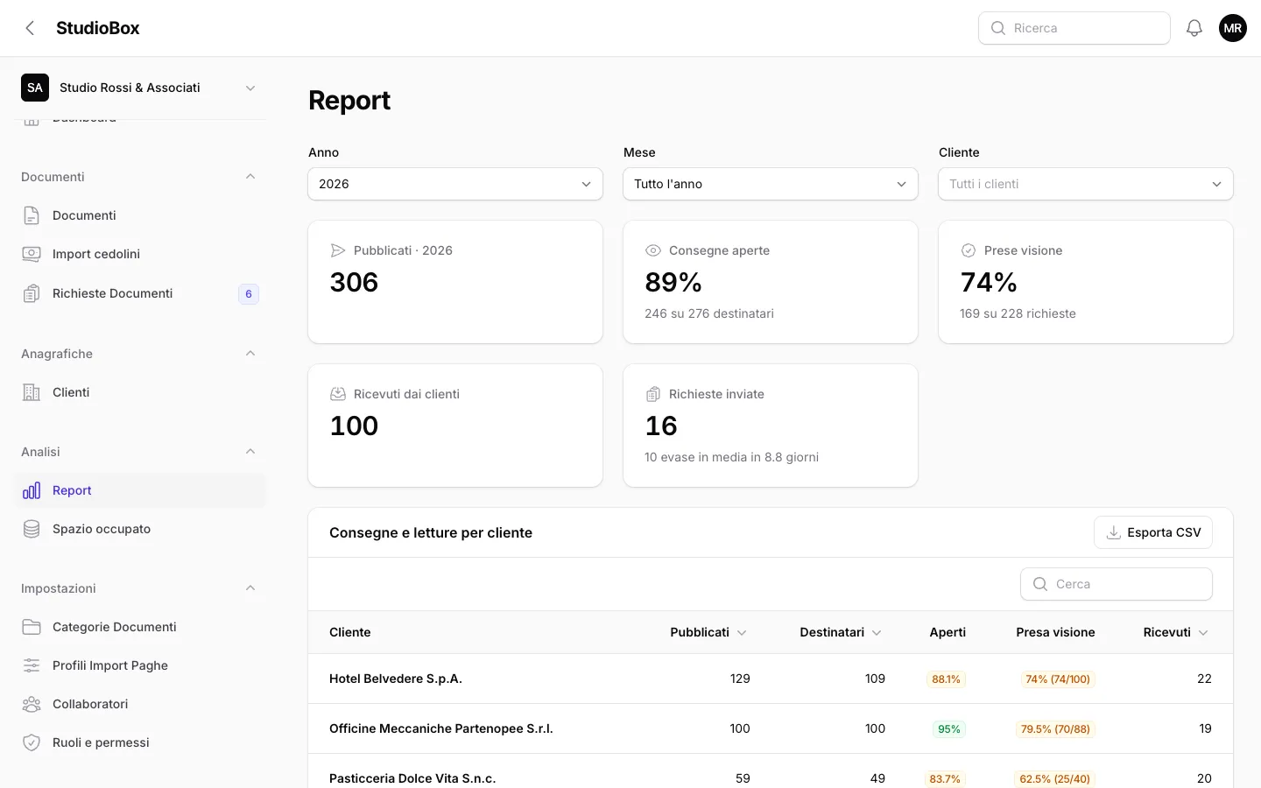
Task: Click the inbox icon on Ricevuti dai clienti
Action: pyautogui.click(x=338, y=394)
